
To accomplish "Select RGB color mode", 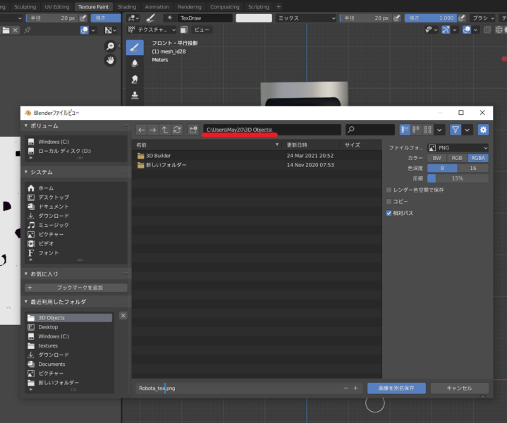I will point(457,158).
